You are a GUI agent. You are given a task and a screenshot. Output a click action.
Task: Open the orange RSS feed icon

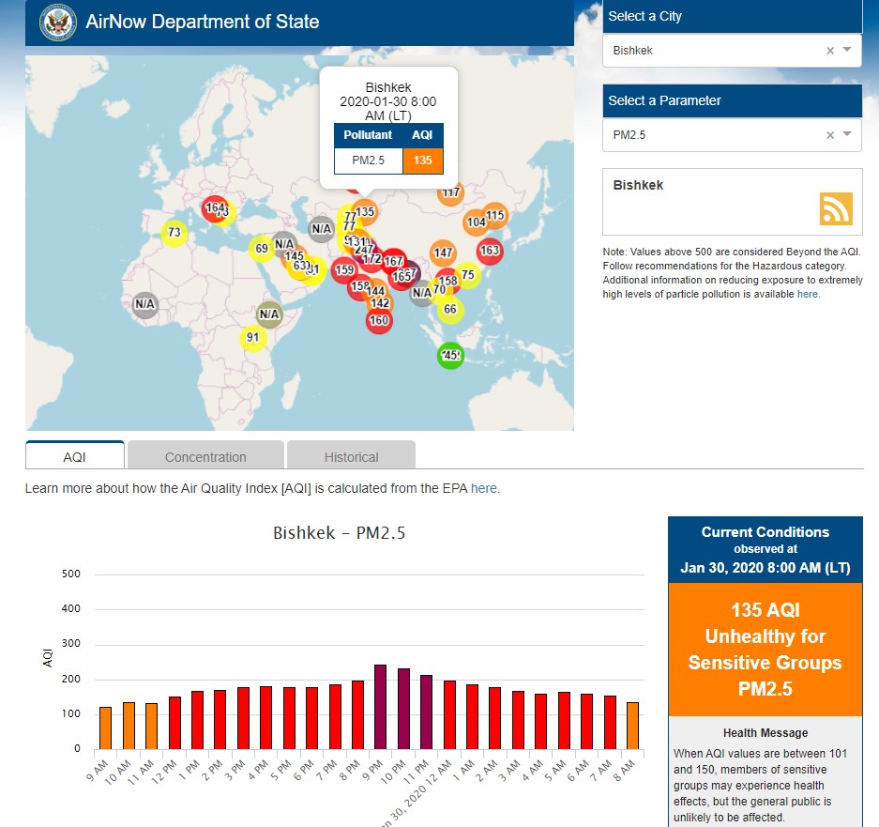835,208
